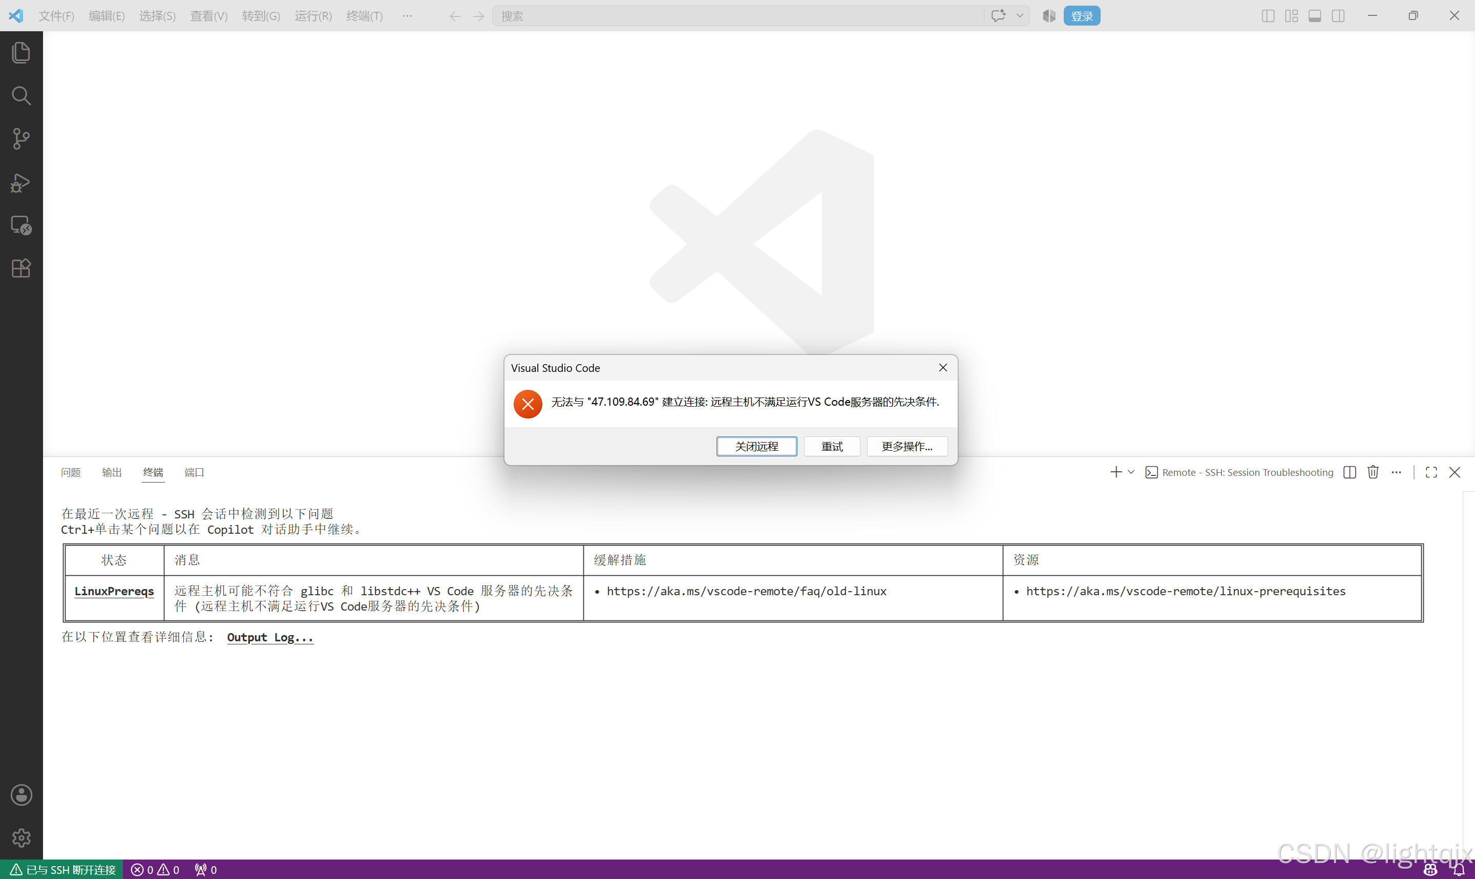Customize layout using the grid icon
This screenshot has height=879, width=1475.
1292,16
